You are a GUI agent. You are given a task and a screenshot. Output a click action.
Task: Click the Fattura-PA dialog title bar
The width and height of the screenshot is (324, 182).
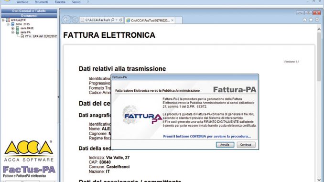coord(184,77)
